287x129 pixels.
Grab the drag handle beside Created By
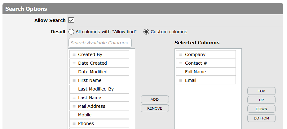click(x=74, y=54)
